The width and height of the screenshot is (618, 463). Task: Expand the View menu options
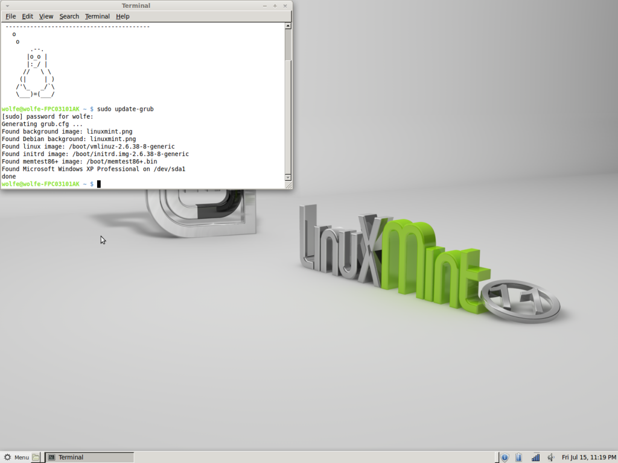coord(46,16)
